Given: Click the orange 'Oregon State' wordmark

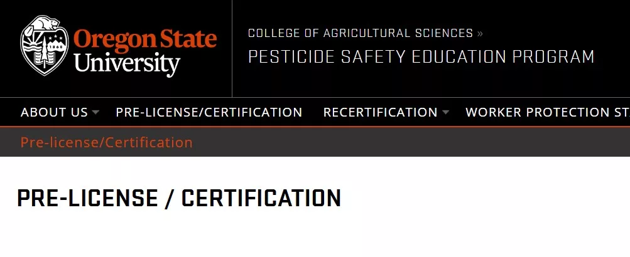Looking at the screenshot, I should point(145,40).
